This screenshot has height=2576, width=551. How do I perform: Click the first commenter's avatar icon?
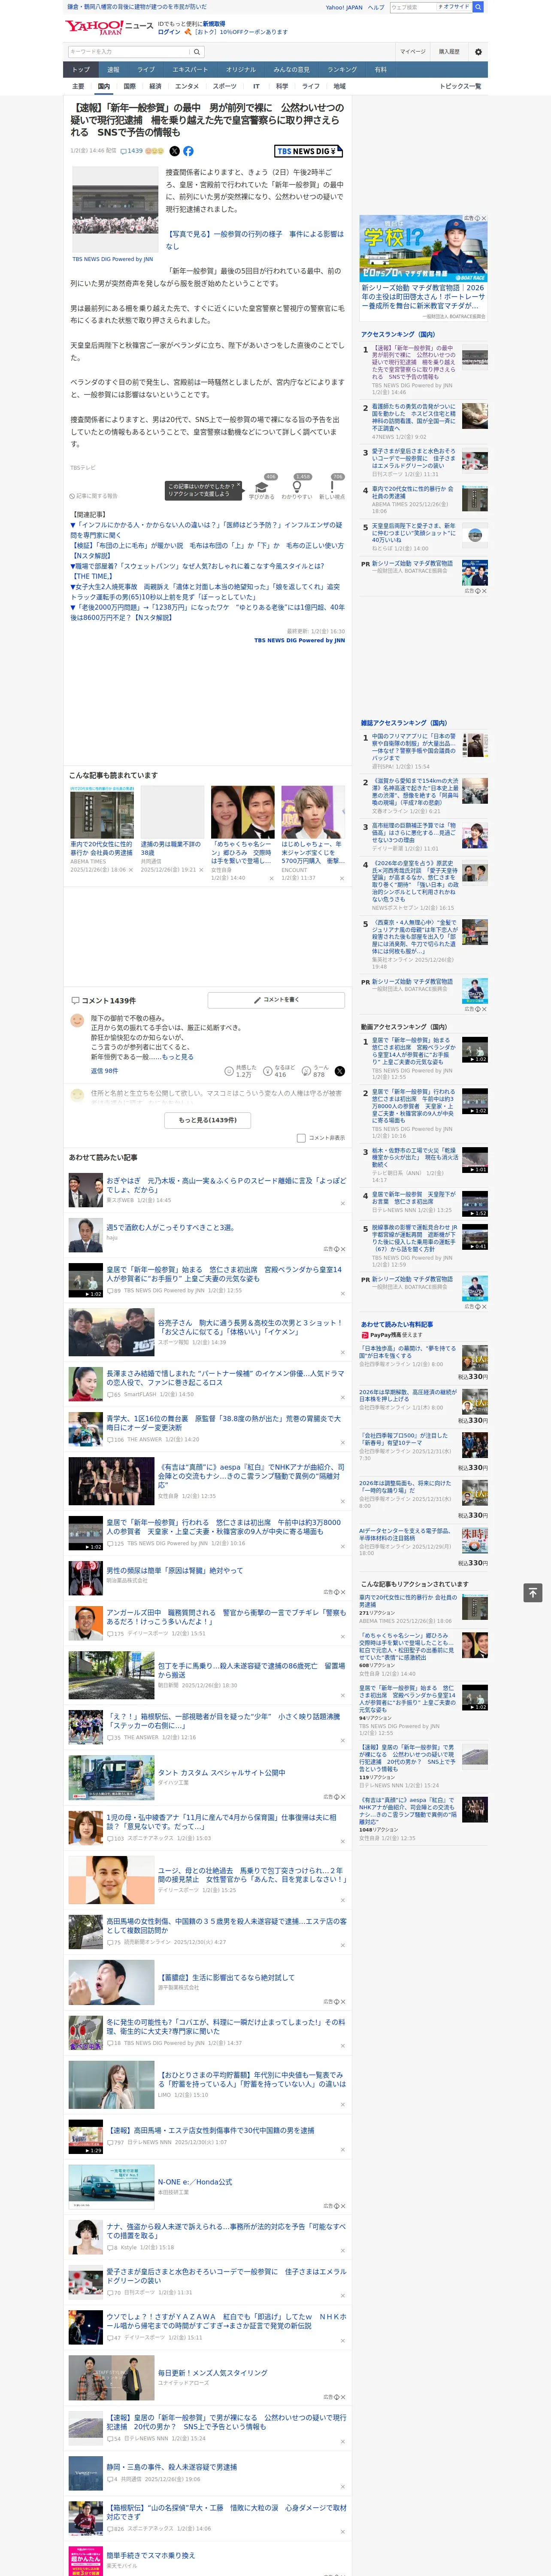(77, 1020)
